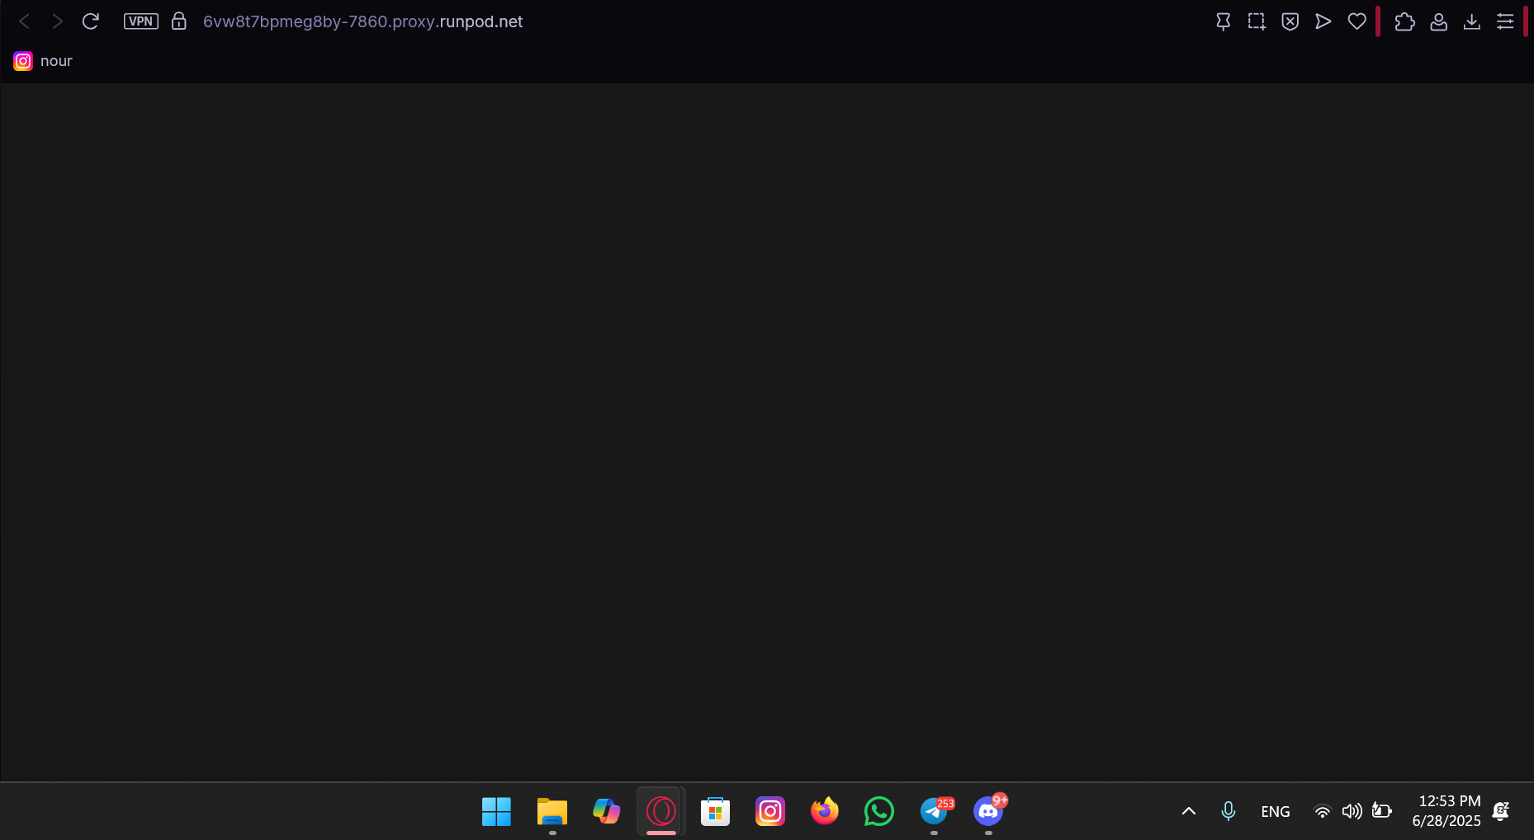Screen dimensions: 1534x840
Task: Open Telegram with 253 unread badge
Action: click(x=935, y=812)
